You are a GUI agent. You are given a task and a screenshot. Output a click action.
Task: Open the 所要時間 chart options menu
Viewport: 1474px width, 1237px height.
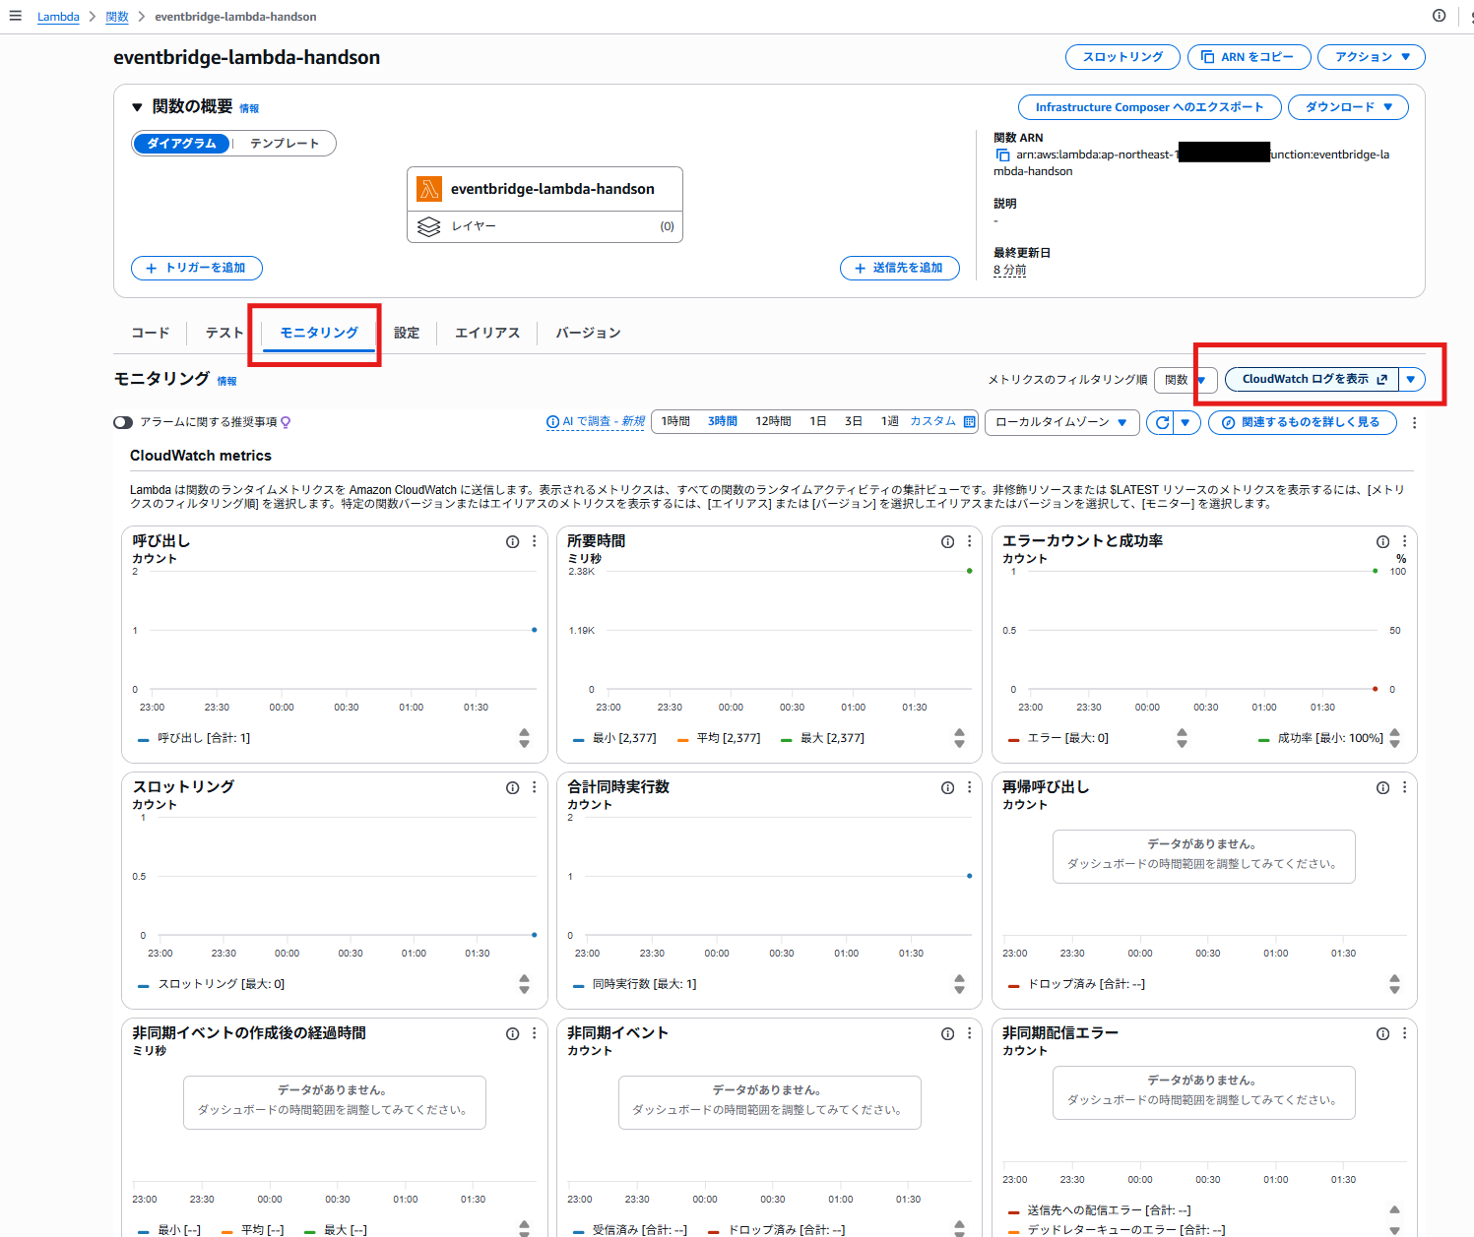coord(970,542)
